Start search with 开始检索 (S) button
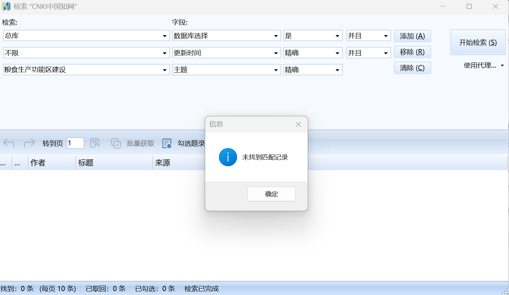The image size is (509, 295). [478, 42]
